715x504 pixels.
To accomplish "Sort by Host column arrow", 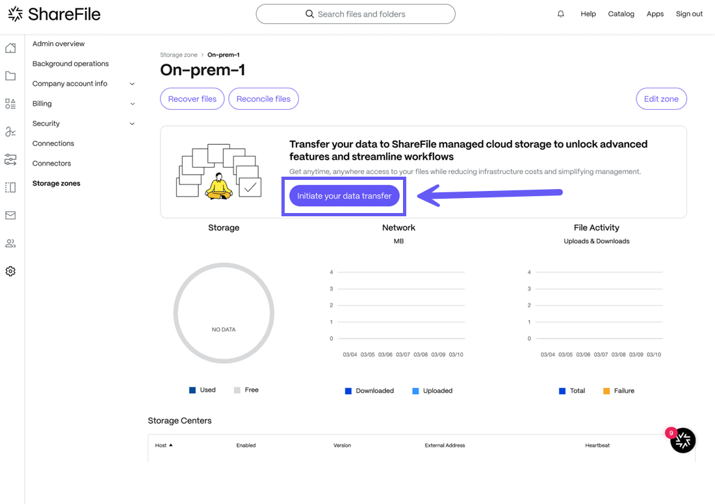I will click(x=171, y=445).
